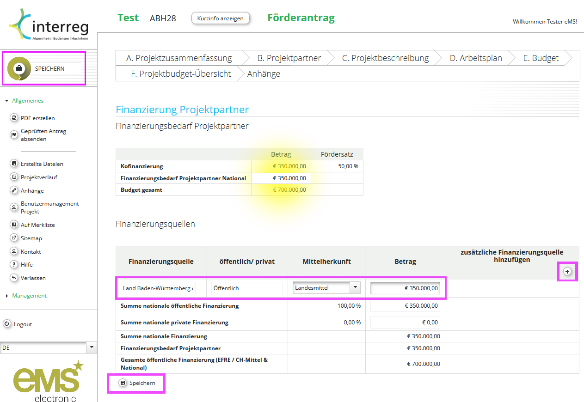
Task: Click the Betrag field in Land Baden-Württemberg row
Action: [x=405, y=288]
